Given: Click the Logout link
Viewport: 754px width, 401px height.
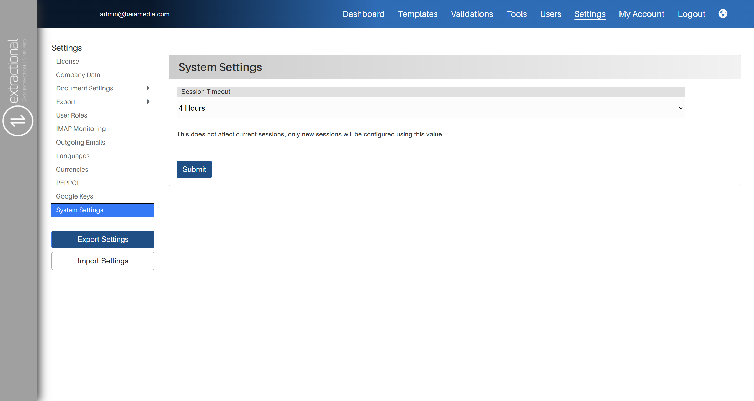Looking at the screenshot, I should (x=691, y=14).
